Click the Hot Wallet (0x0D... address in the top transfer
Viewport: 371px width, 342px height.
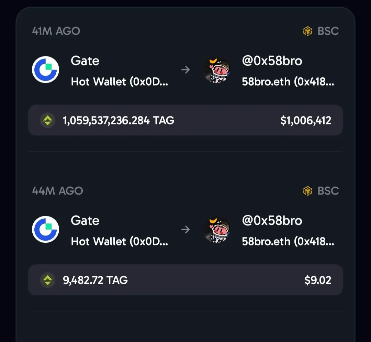[x=120, y=82]
